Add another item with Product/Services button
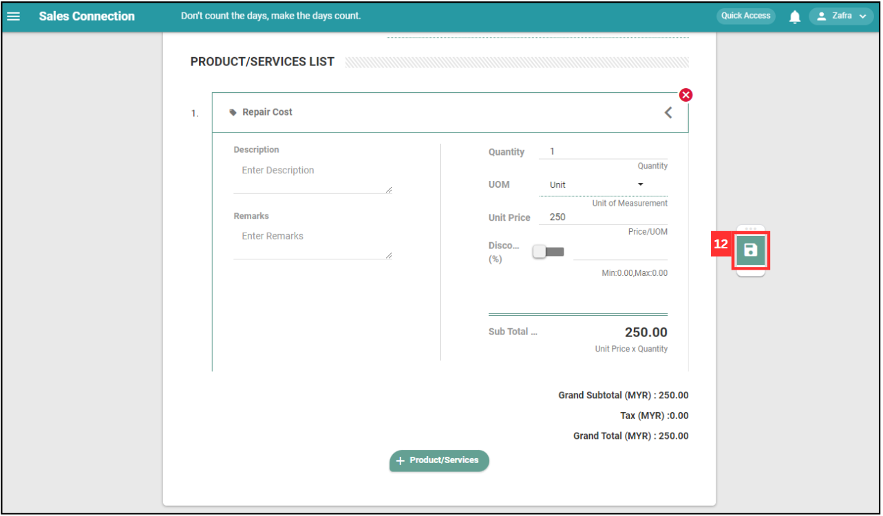 [x=439, y=460]
